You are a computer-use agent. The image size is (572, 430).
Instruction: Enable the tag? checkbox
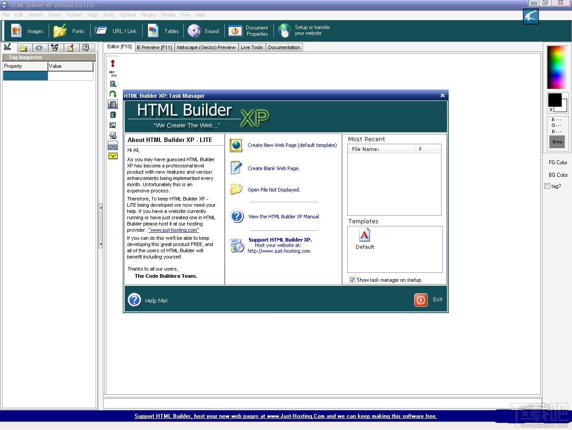click(547, 186)
